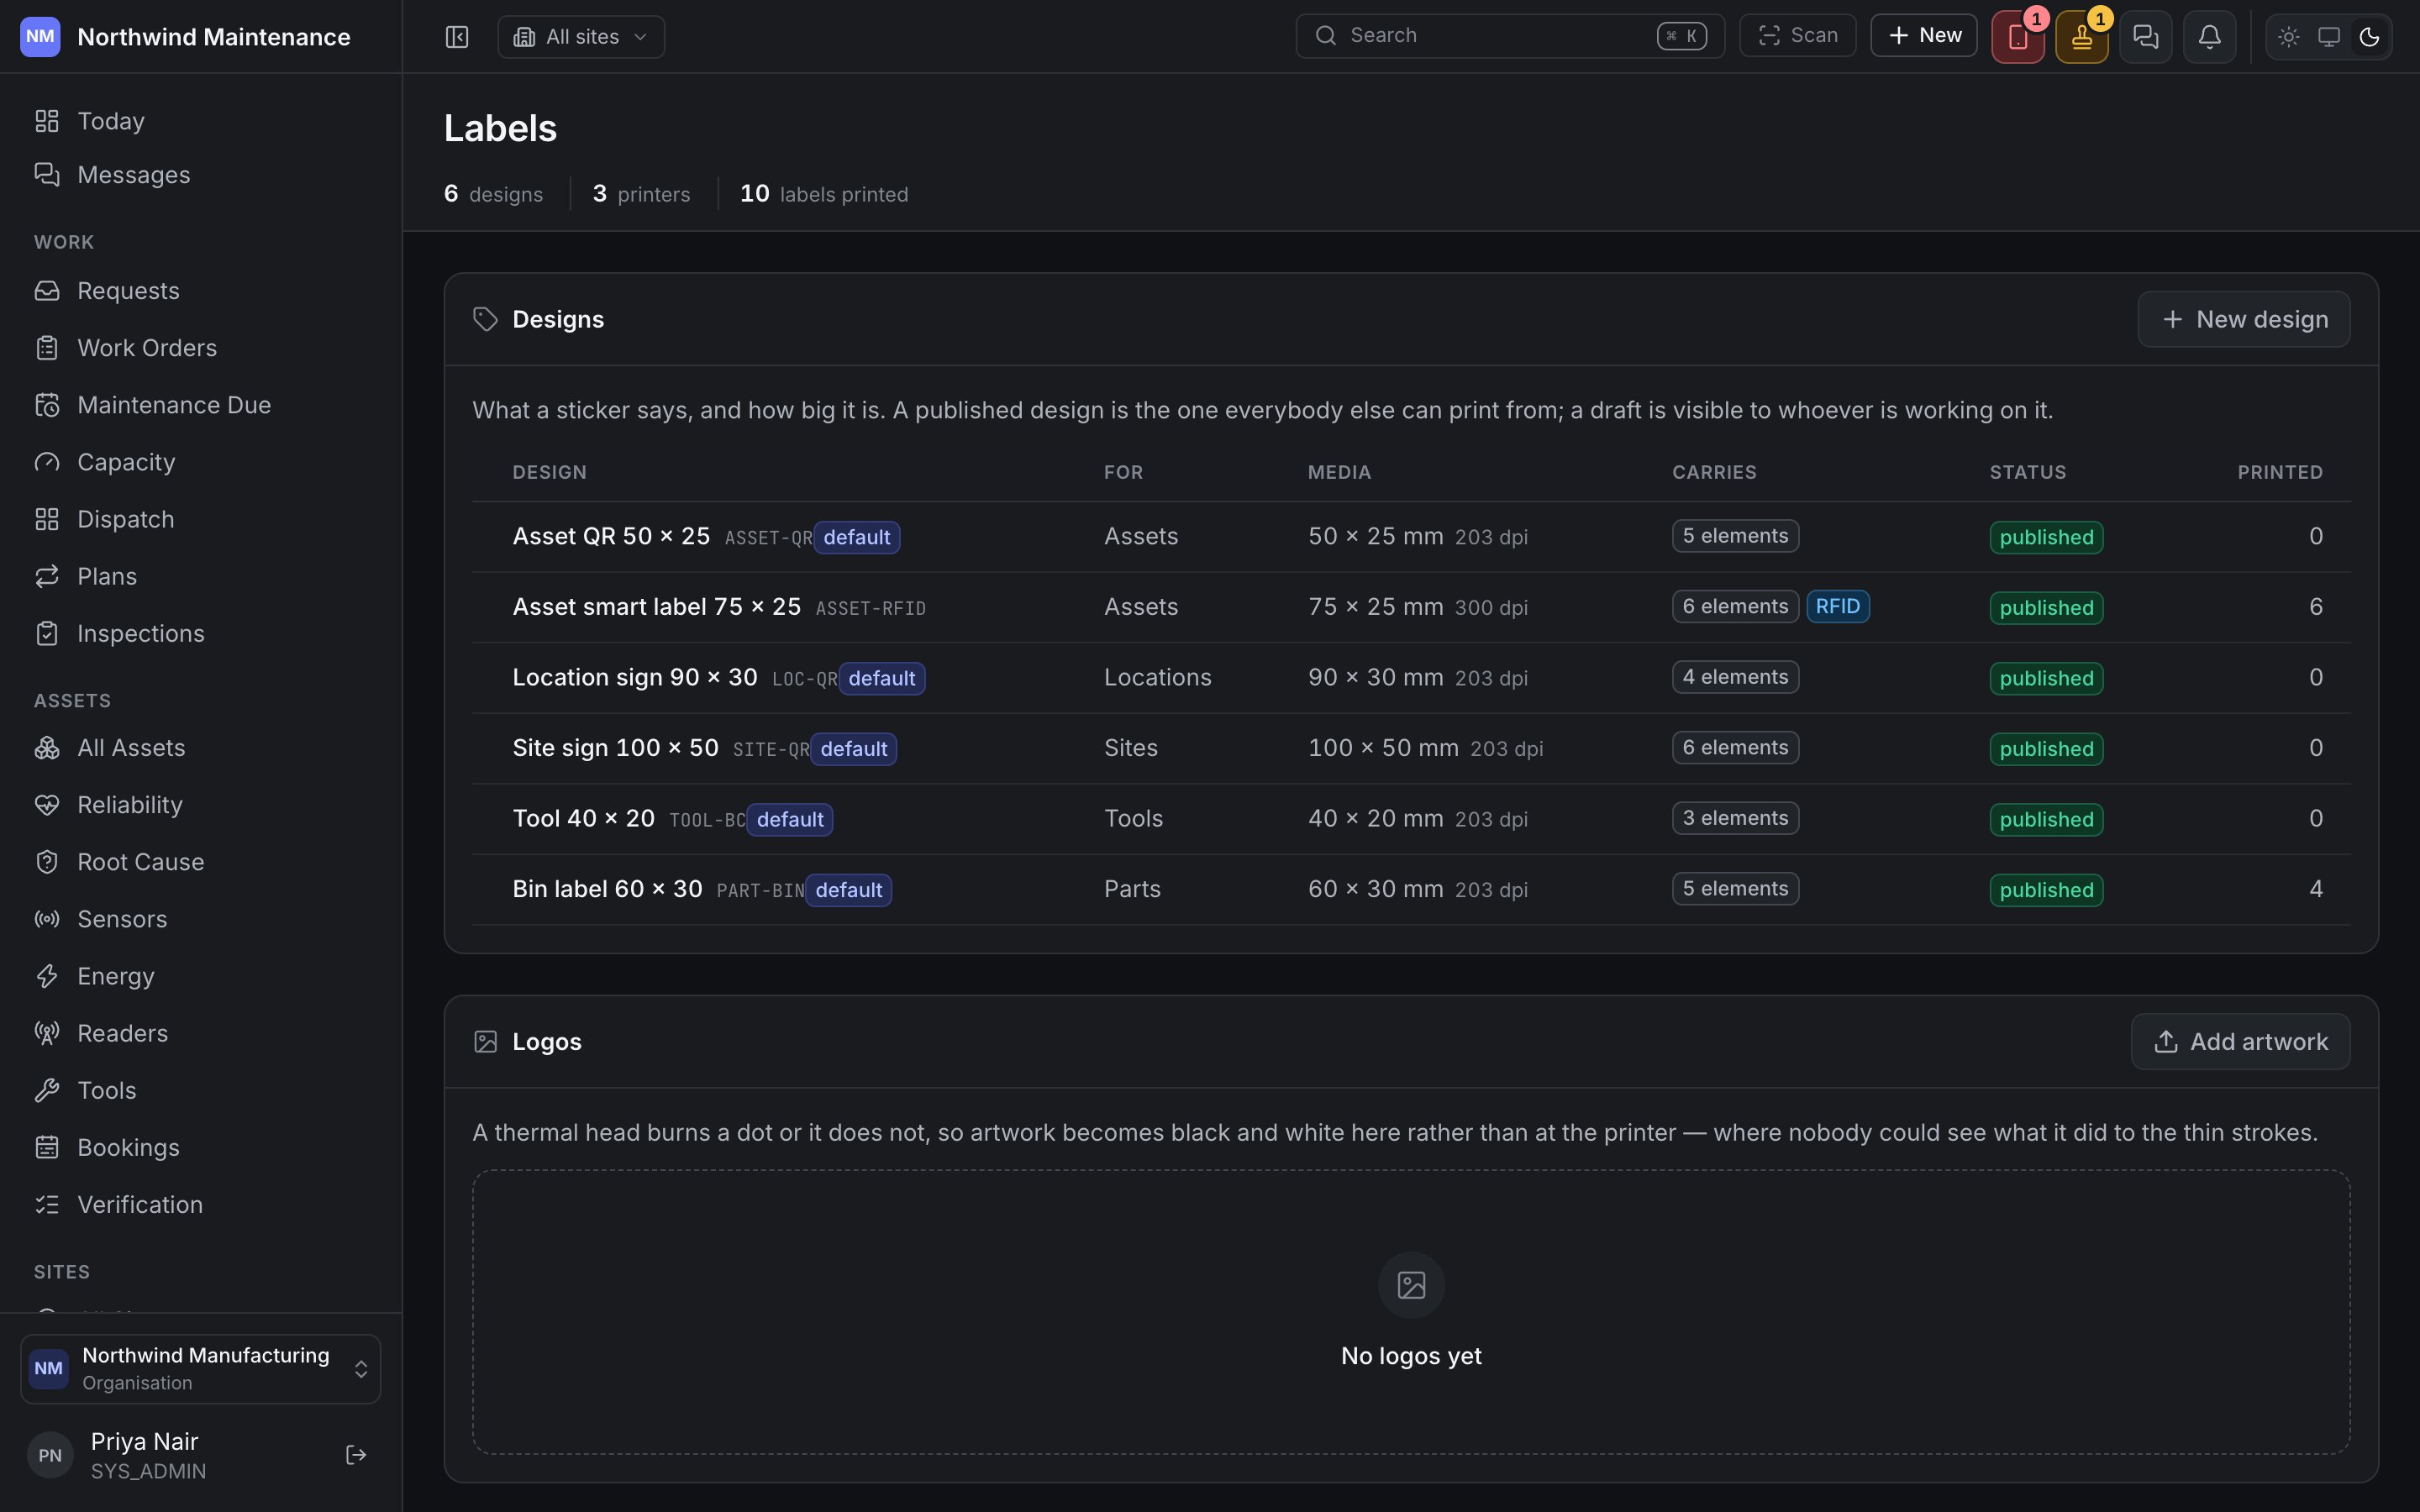The image size is (2420, 1512).
Task: Click the Scan button
Action: click(x=1797, y=36)
